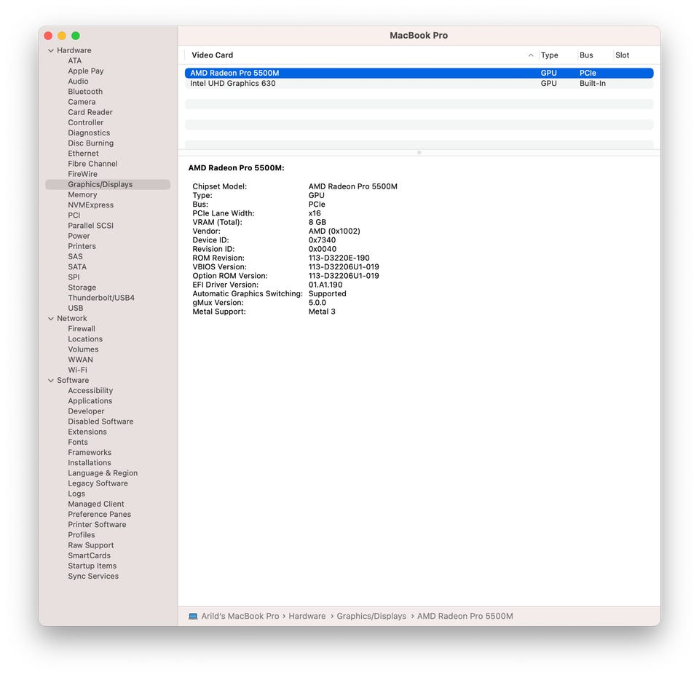
Task: Click the Video Card sort arrow
Action: (531, 55)
